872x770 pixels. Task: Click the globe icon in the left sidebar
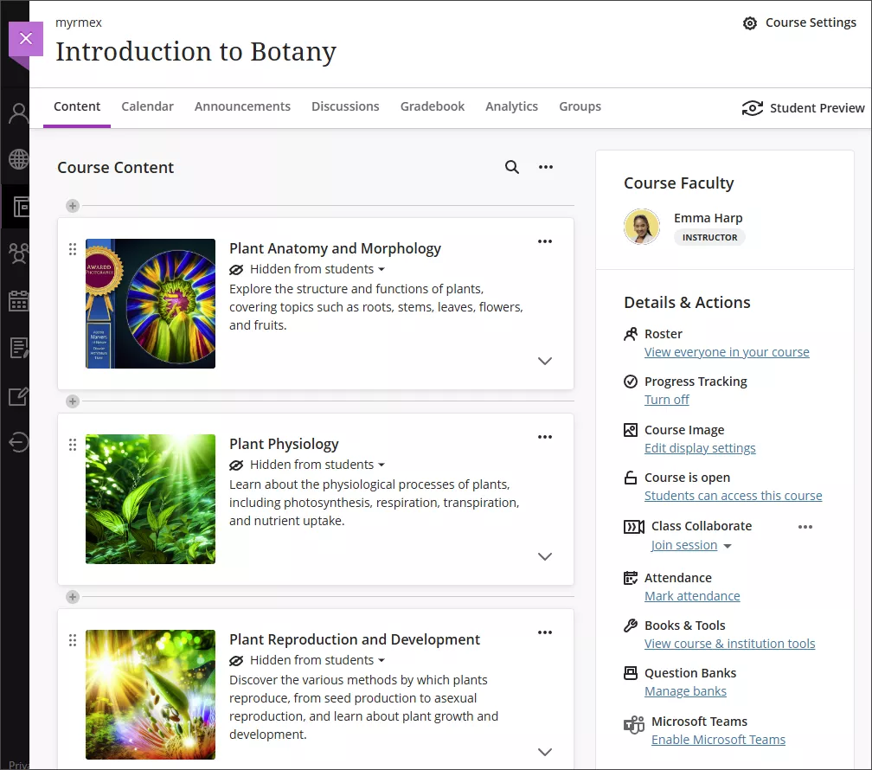coord(16,159)
